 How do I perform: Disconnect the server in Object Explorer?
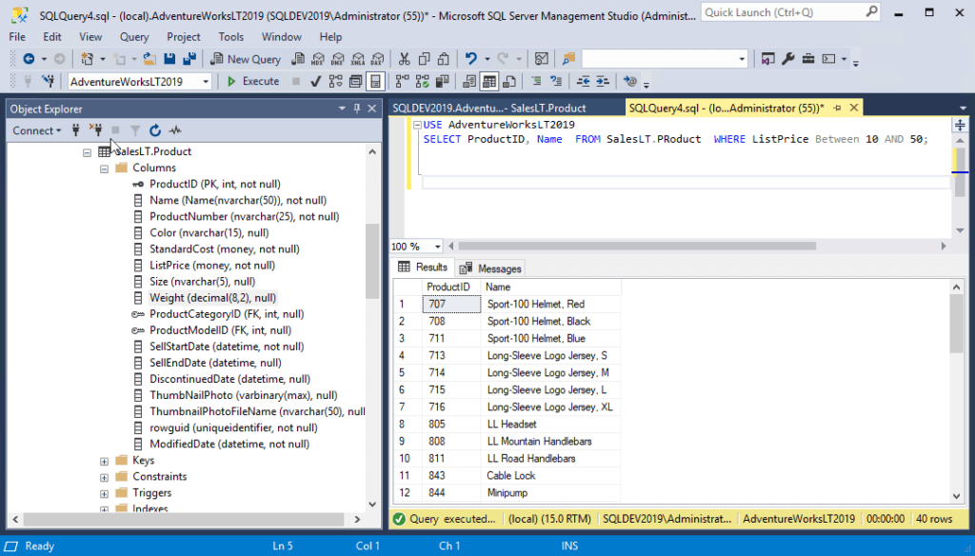[x=96, y=130]
